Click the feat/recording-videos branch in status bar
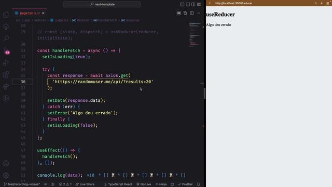332x187 pixels. [22, 184]
